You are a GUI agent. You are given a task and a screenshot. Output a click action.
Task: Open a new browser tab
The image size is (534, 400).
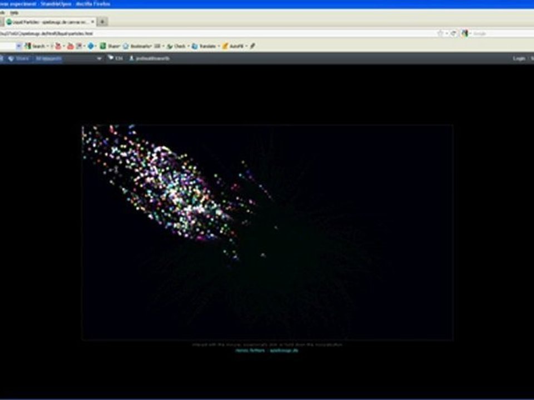(x=102, y=22)
